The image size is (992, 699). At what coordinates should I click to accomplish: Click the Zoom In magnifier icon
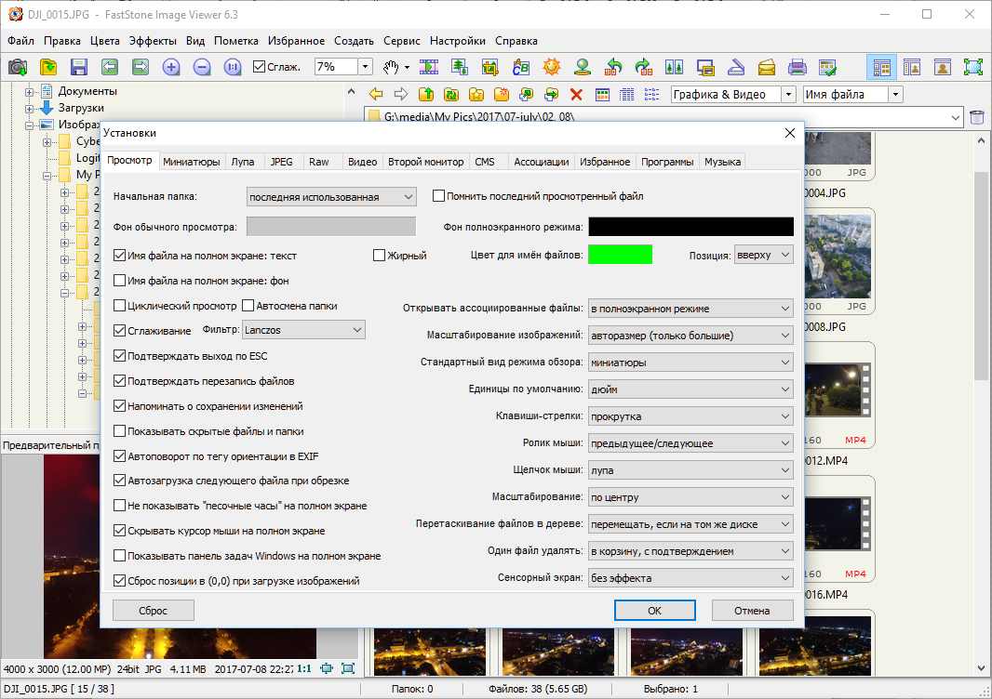coord(171,67)
